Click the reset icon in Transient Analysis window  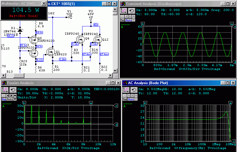coord(131,11)
